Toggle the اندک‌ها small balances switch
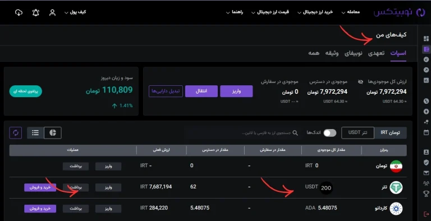Screen dimensions: 431x221 [329, 133]
